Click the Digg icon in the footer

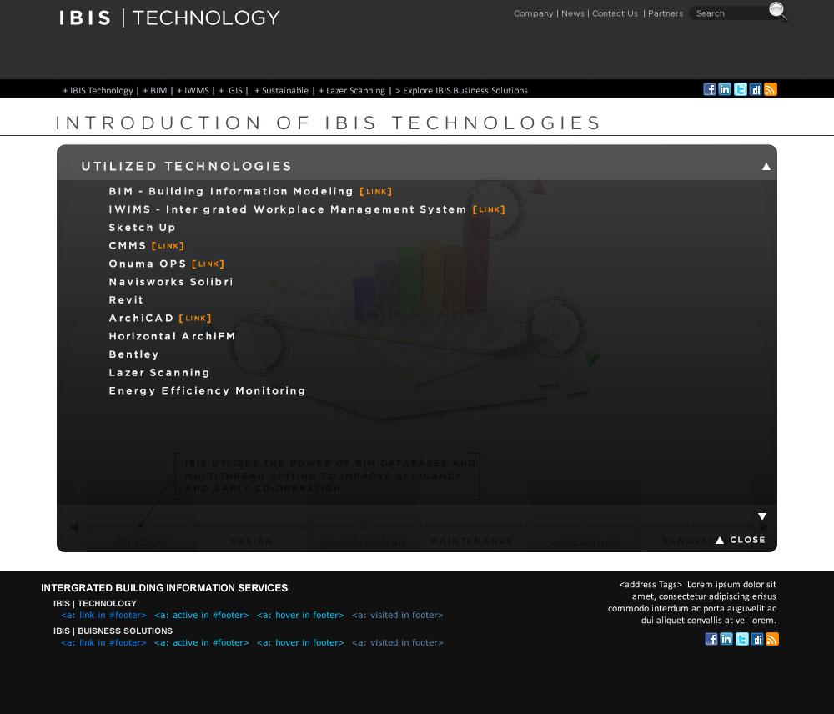click(757, 639)
